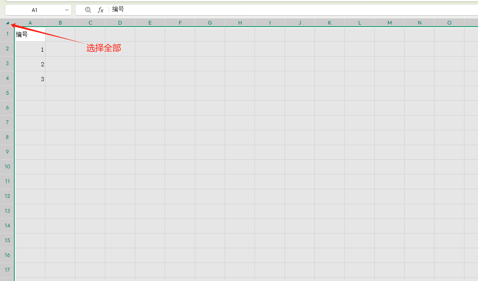Open the fx insert function dialog
This screenshot has height=281, width=478.
pyautogui.click(x=100, y=10)
